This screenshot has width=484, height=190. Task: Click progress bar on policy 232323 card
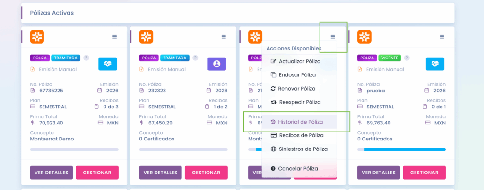click(x=183, y=149)
